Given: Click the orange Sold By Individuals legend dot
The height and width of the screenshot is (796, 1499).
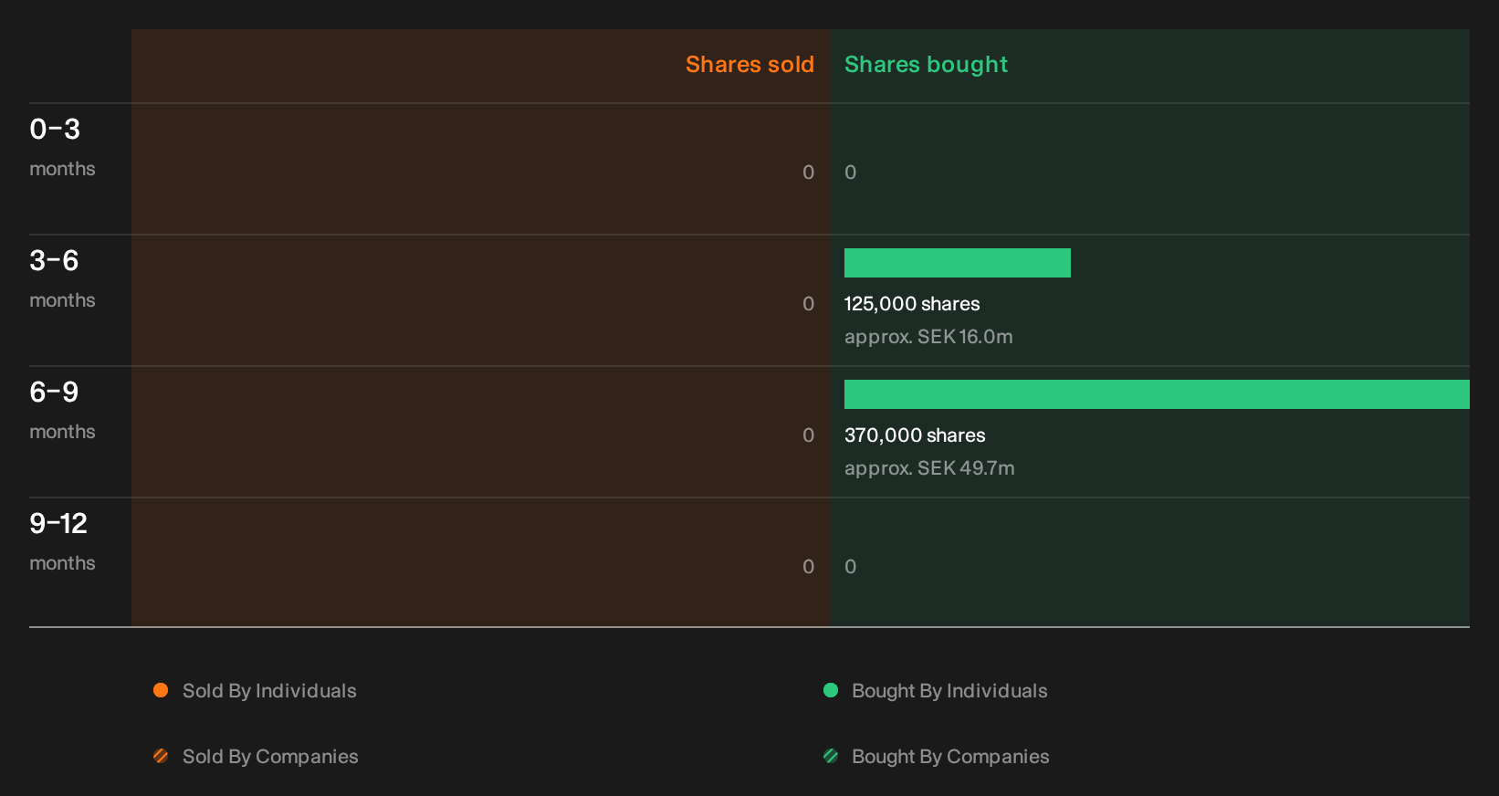Looking at the screenshot, I should [x=161, y=690].
